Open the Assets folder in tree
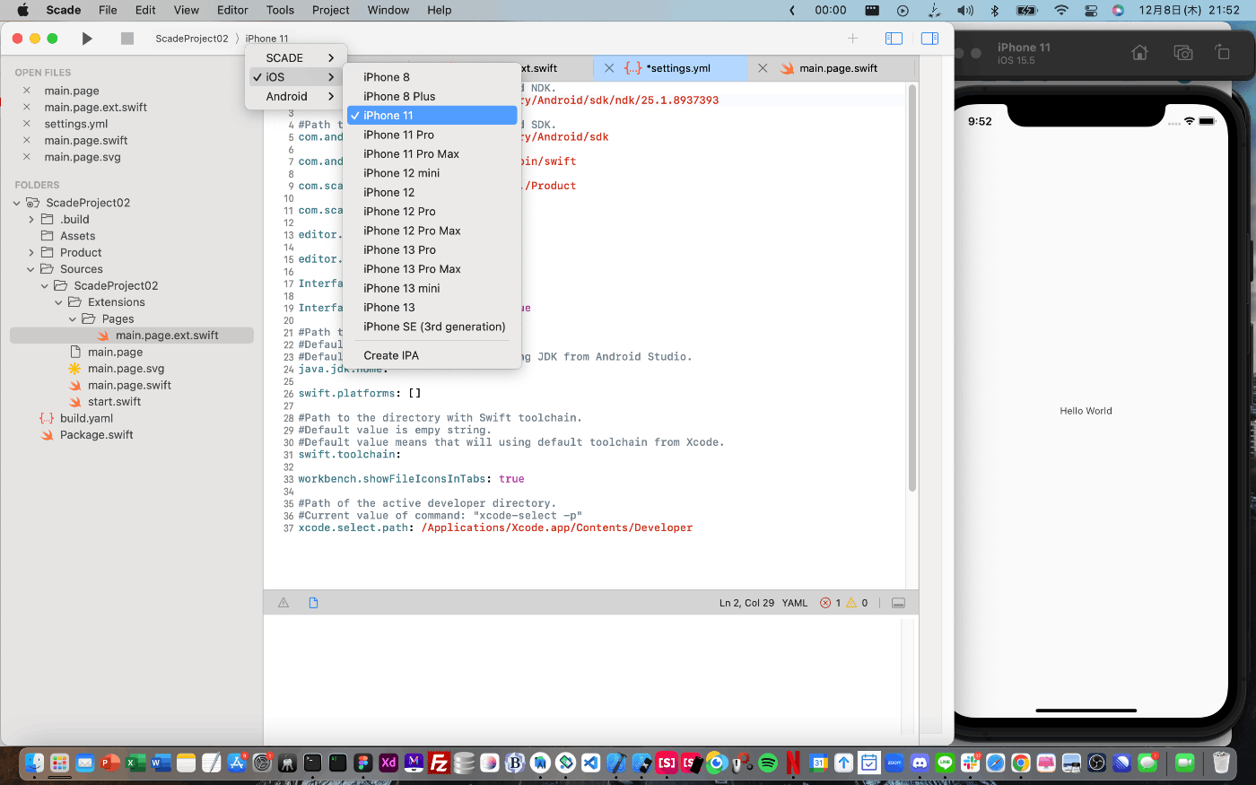Viewport: 1256px width, 785px height. click(77, 236)
